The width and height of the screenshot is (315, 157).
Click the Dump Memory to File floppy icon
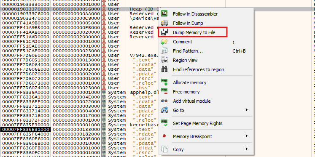tap(164, 32)
